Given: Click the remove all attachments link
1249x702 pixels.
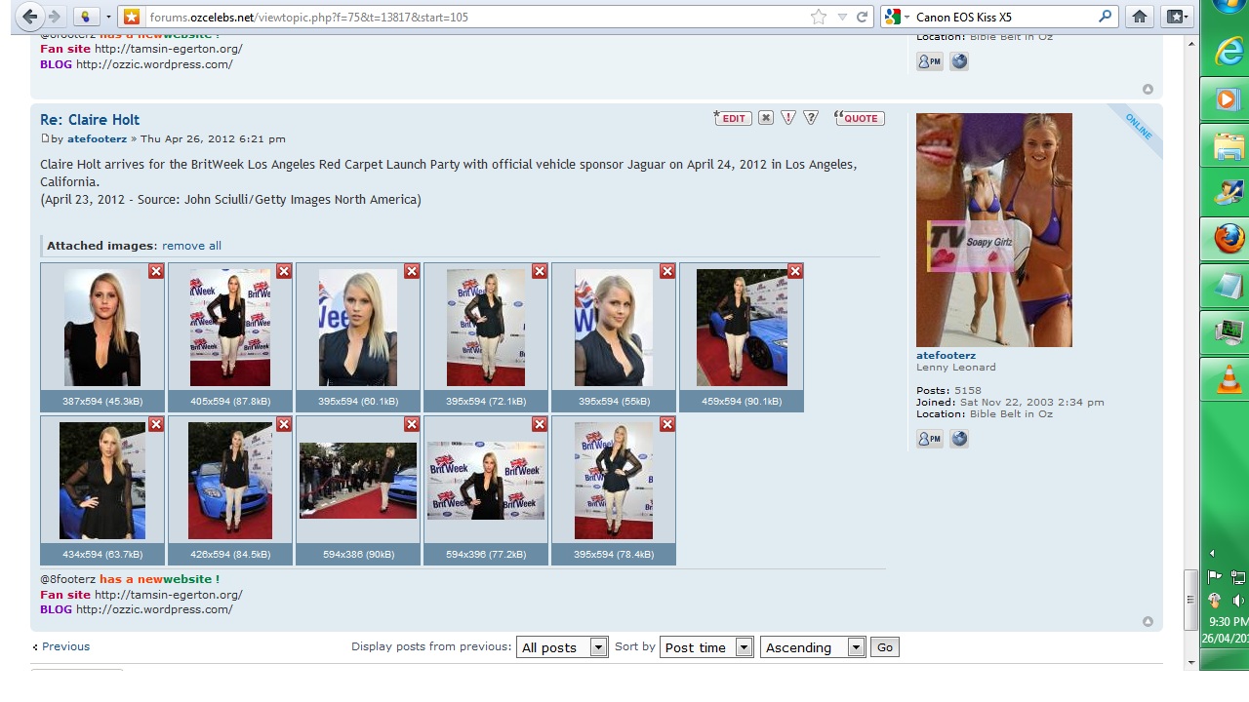Looking at the screenshot, I should [x=191, y=246].
